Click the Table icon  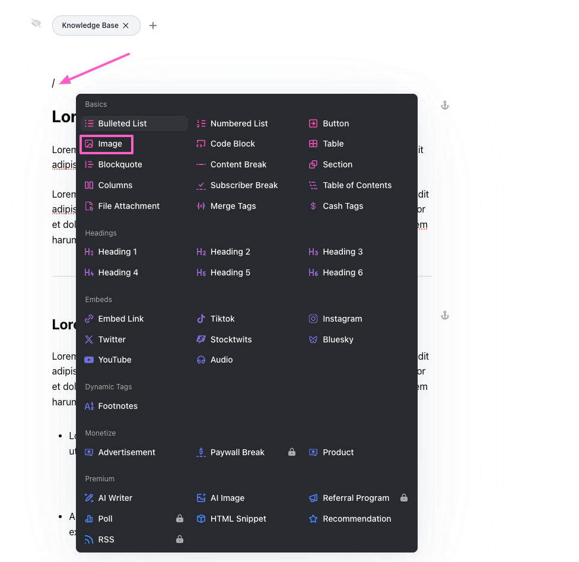tap(313, 144)
